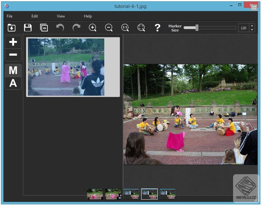The width and height of the screenshot is (262, 206).
Task: Fit the image to the window
Action: (x=141, y=28)
